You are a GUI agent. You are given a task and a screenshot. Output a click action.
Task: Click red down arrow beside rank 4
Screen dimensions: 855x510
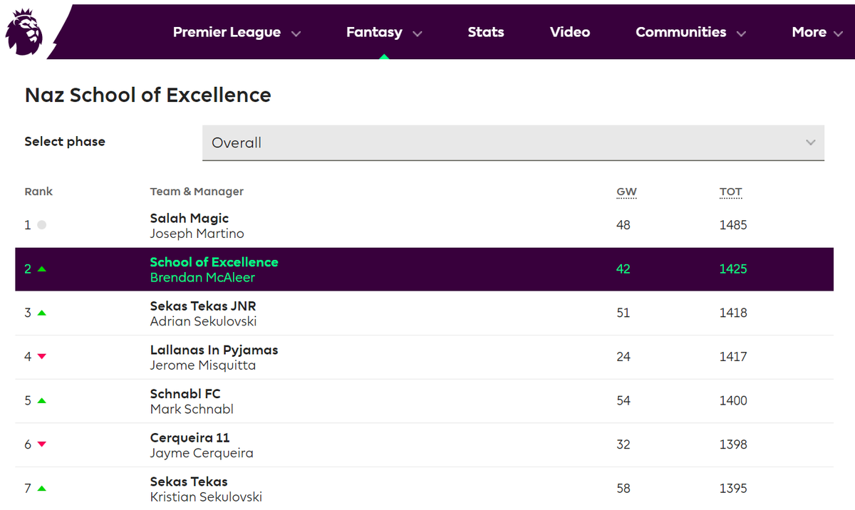(x=41, y=357)
